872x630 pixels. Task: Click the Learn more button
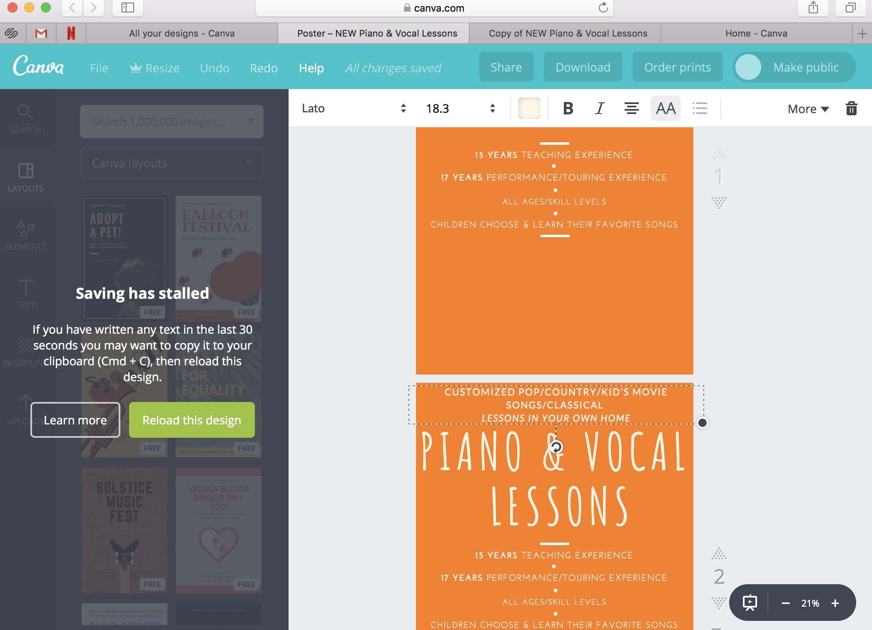pyautogui.click(x=75, y=420)
